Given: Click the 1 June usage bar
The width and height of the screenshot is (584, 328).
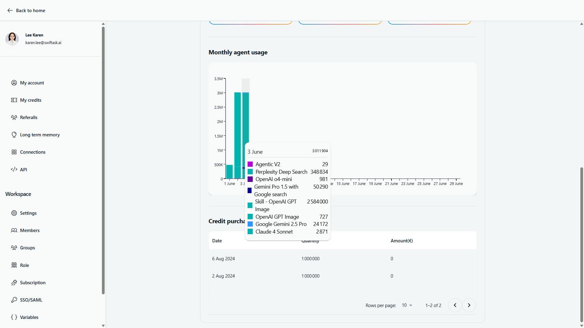Looking at the screenshot, I should [x=229, y=172].
